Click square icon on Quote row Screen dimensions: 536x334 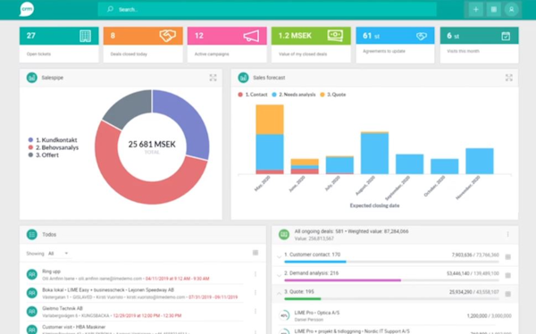tap(508, 294)
